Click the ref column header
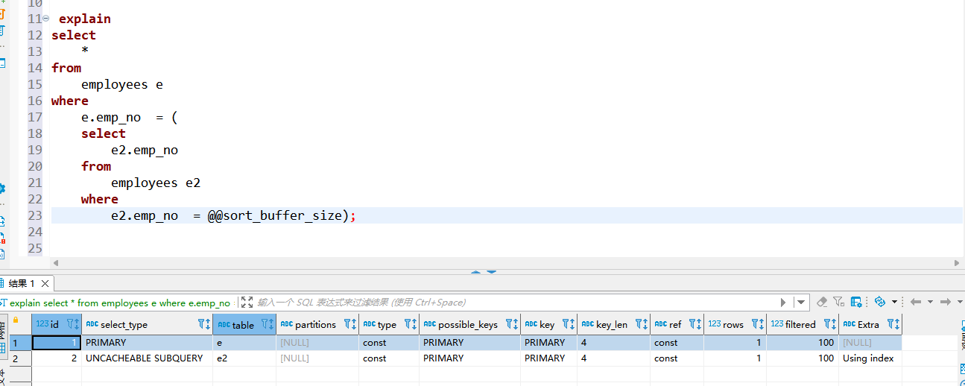Viewport: 965px width, 386px height. [x=675, y=325]
